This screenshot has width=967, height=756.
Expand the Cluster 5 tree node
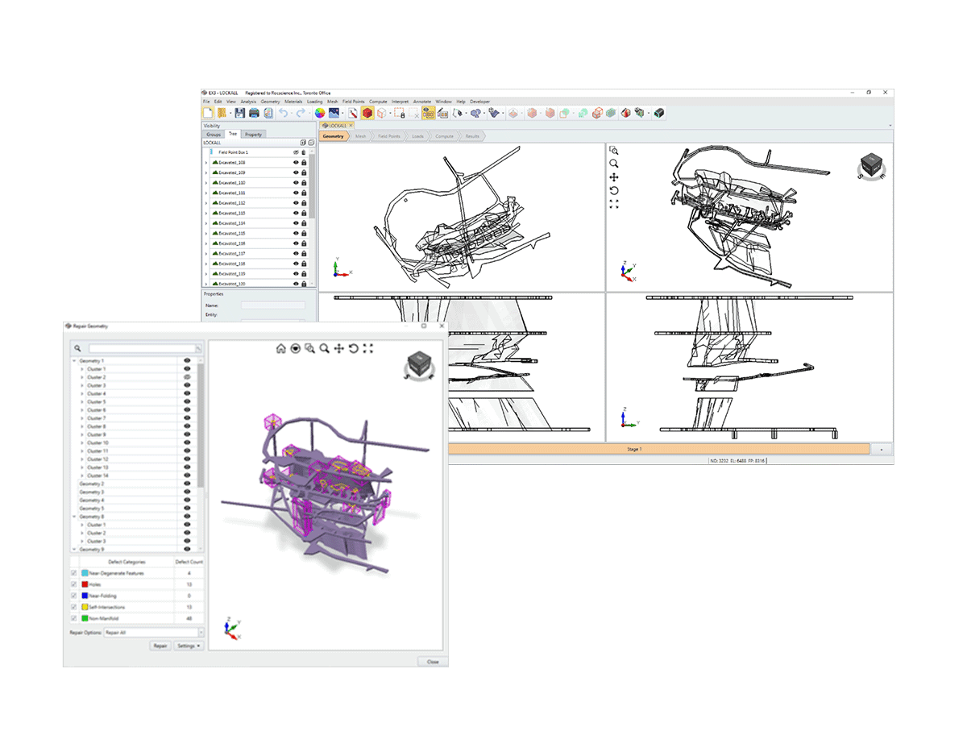click(x=82, y=402)
